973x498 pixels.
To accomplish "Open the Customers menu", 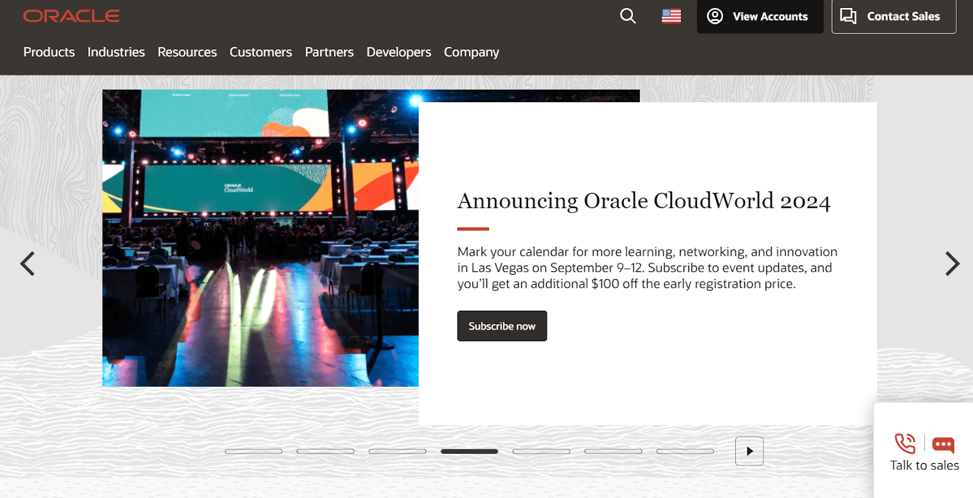I will [261, 52].
